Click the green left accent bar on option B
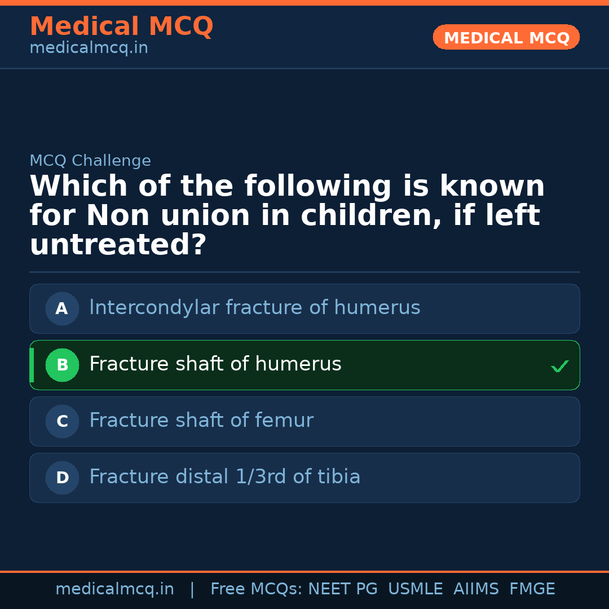The width and height of the screenshot is (609, 609). [32, 365]
